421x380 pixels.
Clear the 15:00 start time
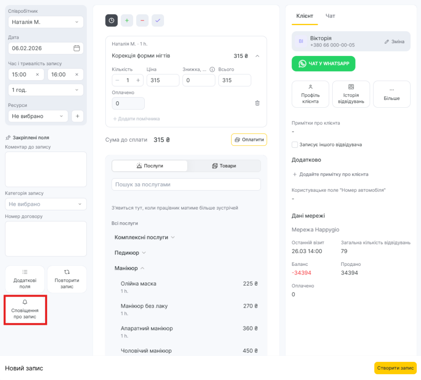37,74
